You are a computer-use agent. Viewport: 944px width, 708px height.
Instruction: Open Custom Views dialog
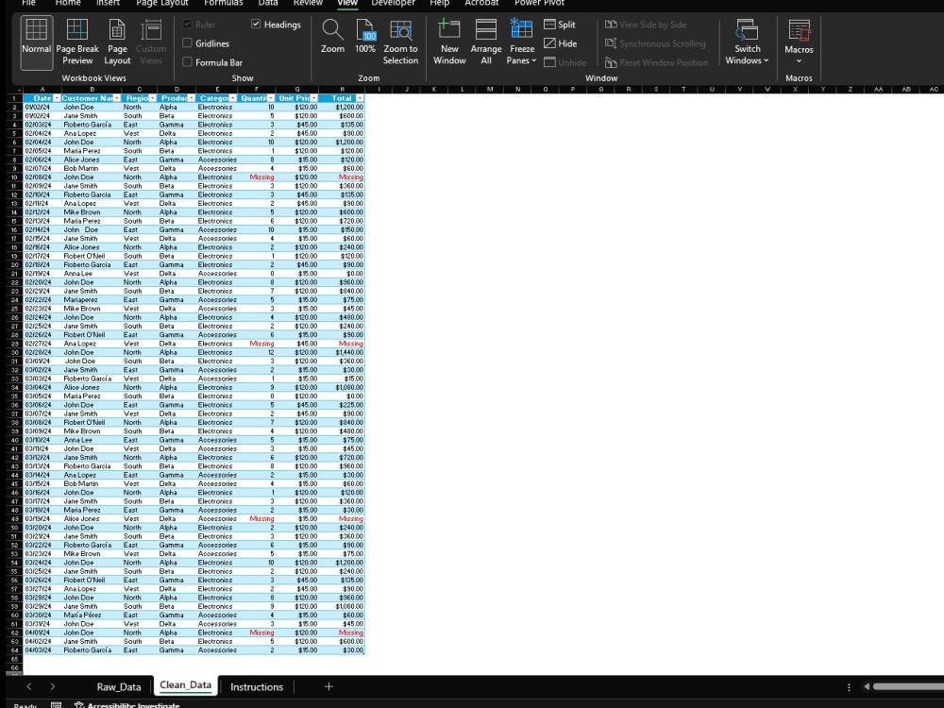(x=150, y=42)
